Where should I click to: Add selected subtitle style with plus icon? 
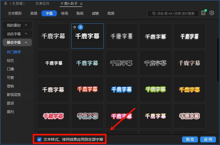(81, 27)
